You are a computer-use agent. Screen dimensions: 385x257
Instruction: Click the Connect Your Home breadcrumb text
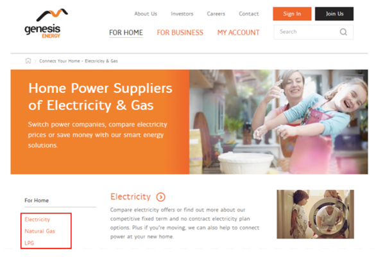60,61
